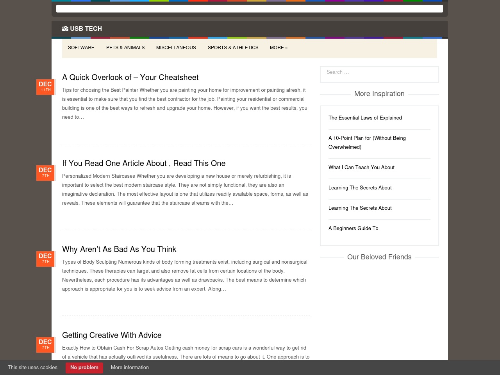Dismiss cookies with No problem button
Viewport: 500px width, 375px height.
coord(84,368)
